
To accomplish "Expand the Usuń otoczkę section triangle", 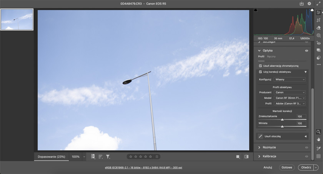I will click(305, 136).
